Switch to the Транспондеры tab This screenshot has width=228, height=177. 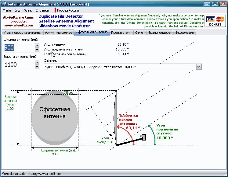(160, 33)
